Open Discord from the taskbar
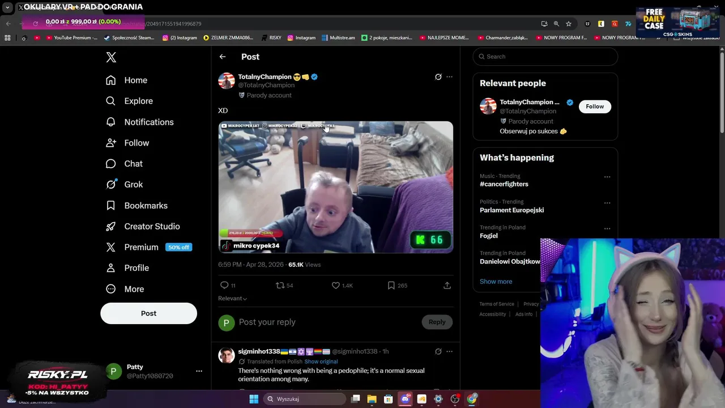The width and height of the screenshot is (725, 408). point(405,399)
